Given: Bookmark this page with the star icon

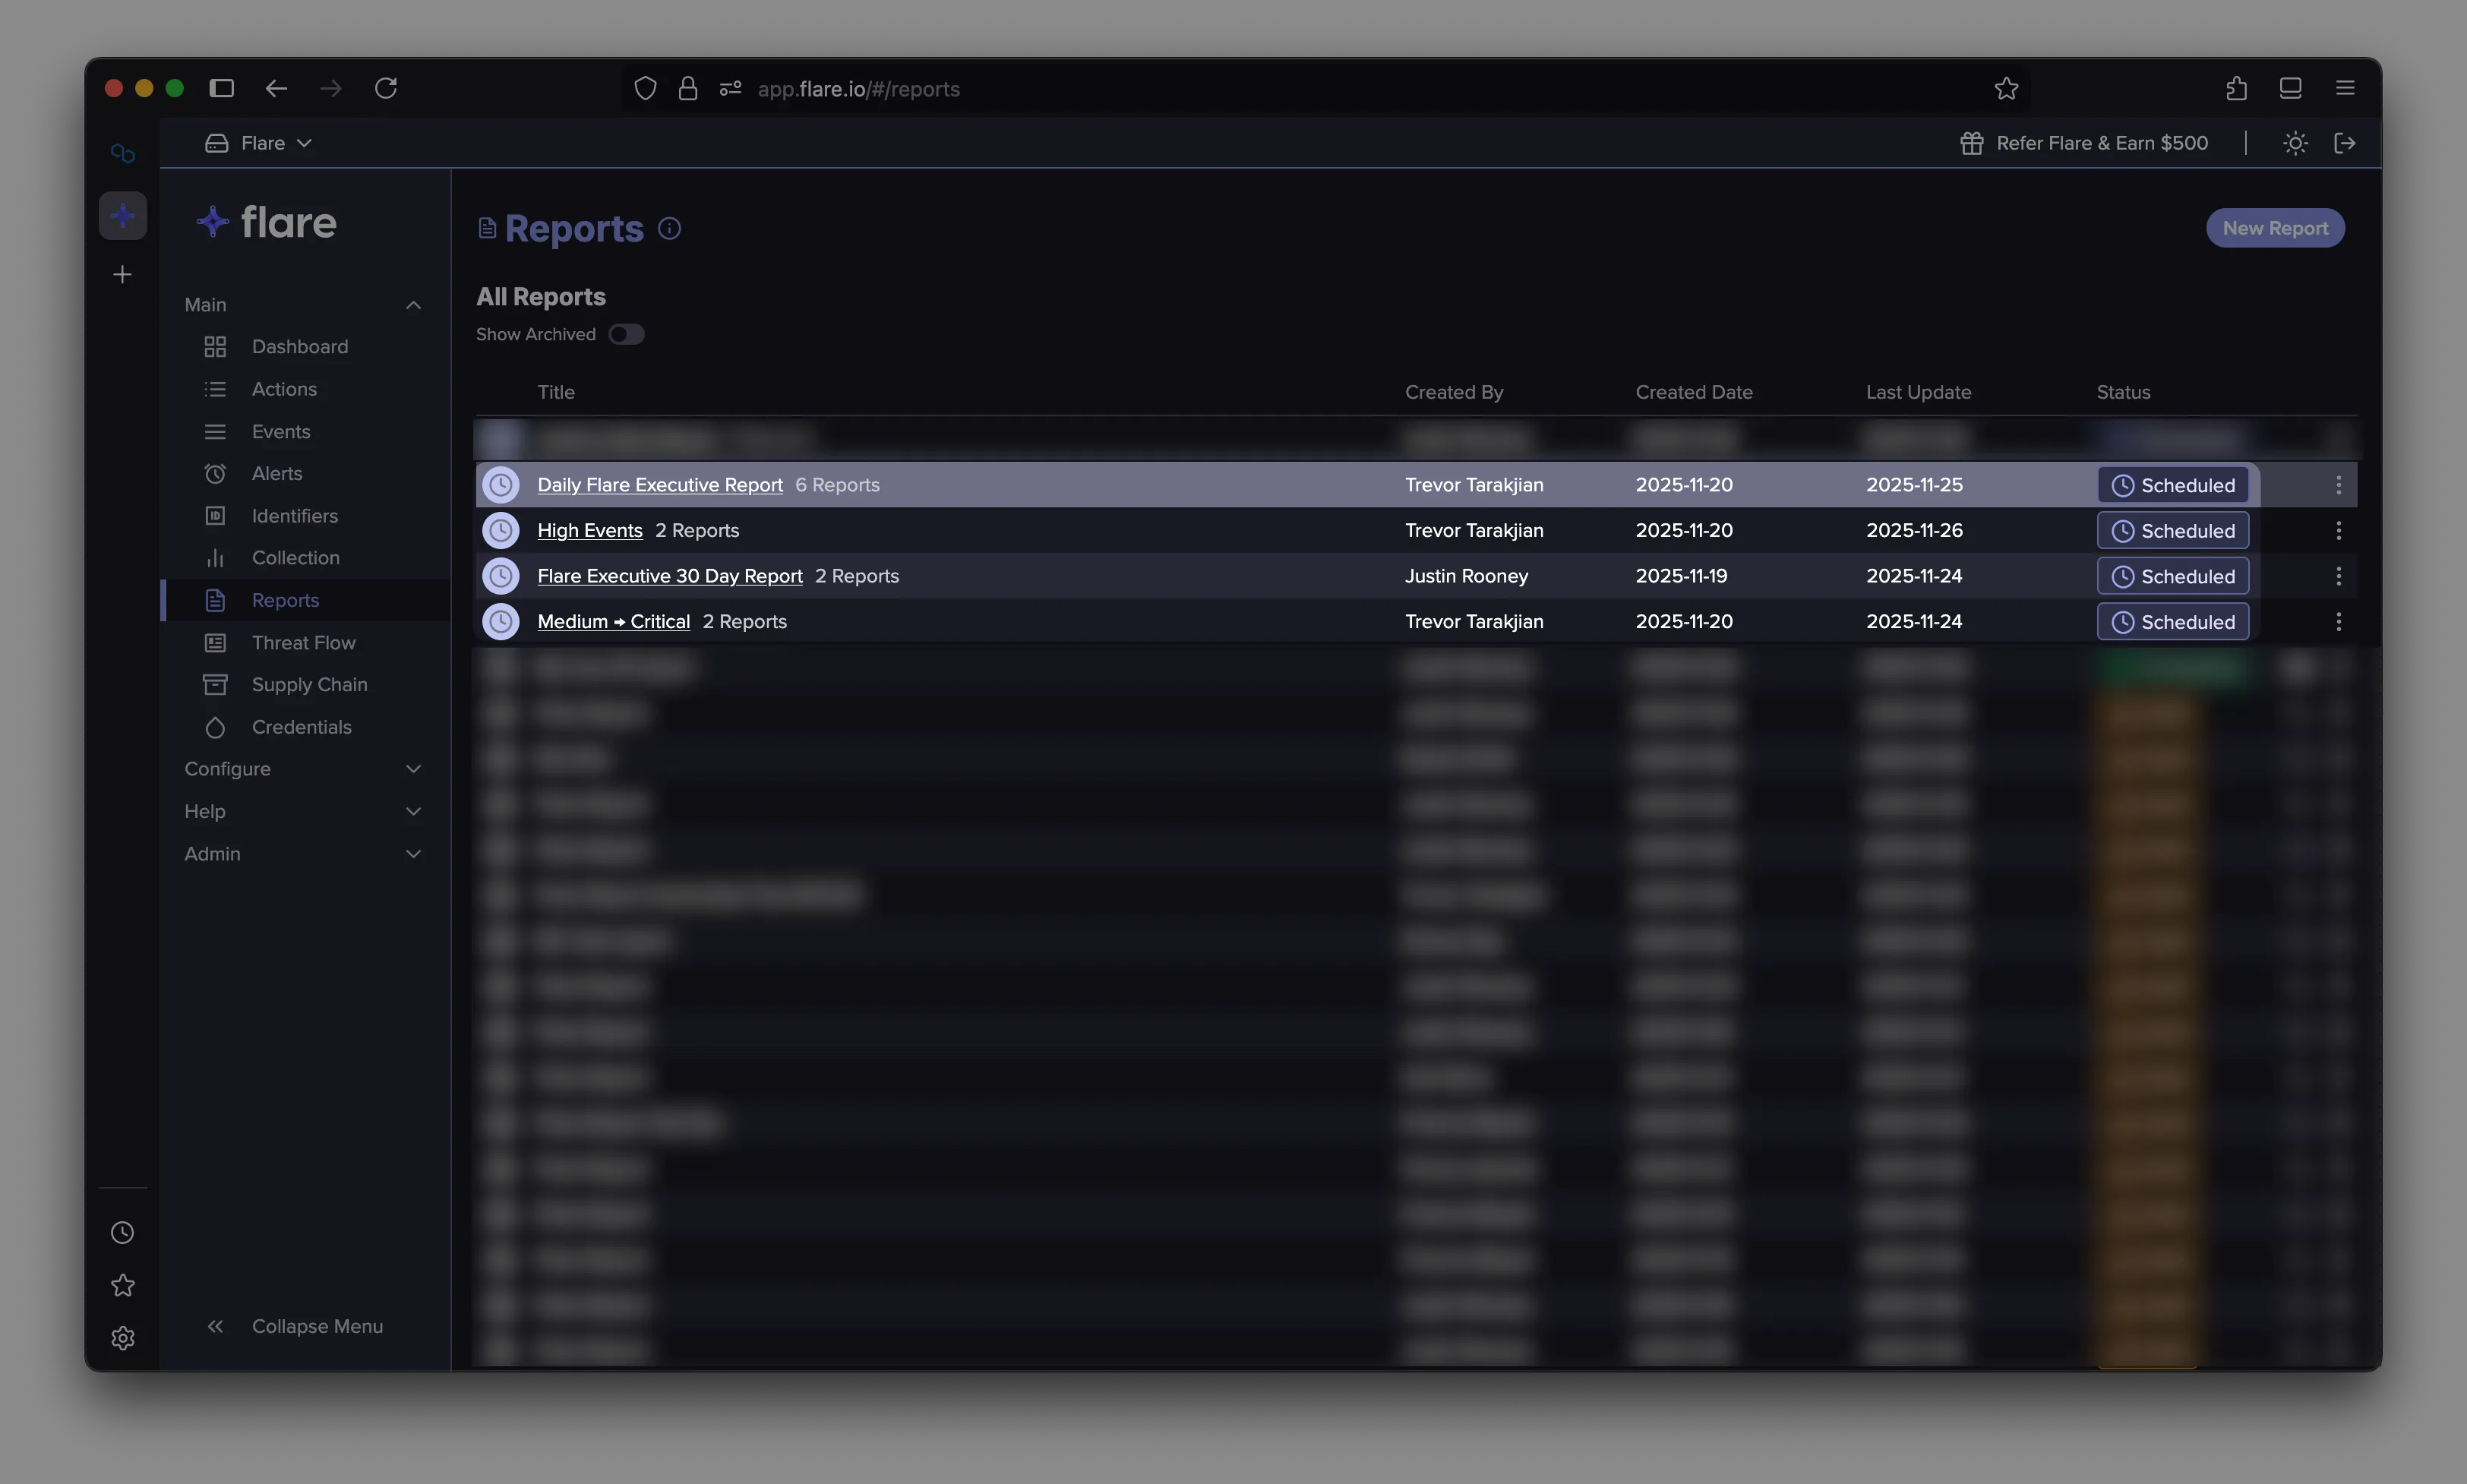Looking at the screenshot, I should click(x=2006, y=89).
